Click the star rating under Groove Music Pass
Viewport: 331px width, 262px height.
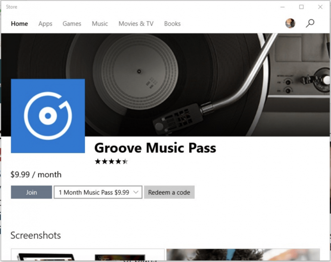click(x=111, y=161)
